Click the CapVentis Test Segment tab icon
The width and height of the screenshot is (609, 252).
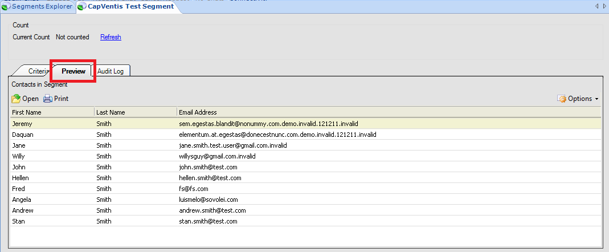[82, 6]
